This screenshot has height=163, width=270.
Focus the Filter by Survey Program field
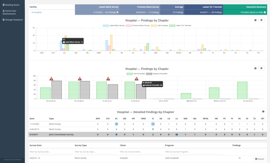coord(194,152)
